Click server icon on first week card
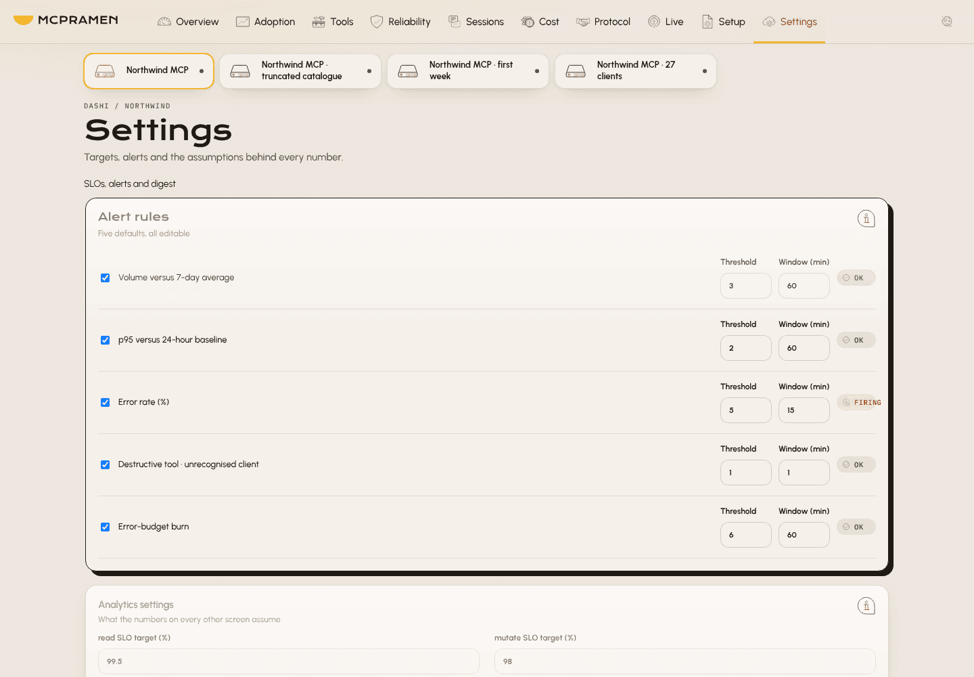Viewport: 974px width, 677px height. (x=408, y=71)
